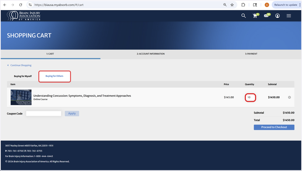Click the browser forward arrow
The width and height of the screenshot is (302, 171).
(13, 5)
